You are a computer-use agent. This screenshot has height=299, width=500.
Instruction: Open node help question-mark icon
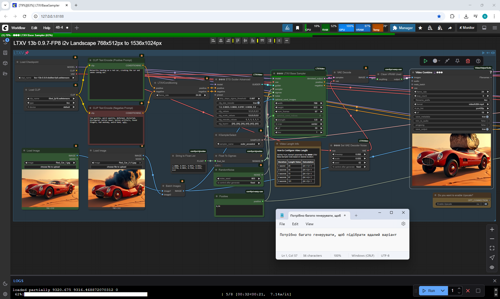(x=478, y=61)
